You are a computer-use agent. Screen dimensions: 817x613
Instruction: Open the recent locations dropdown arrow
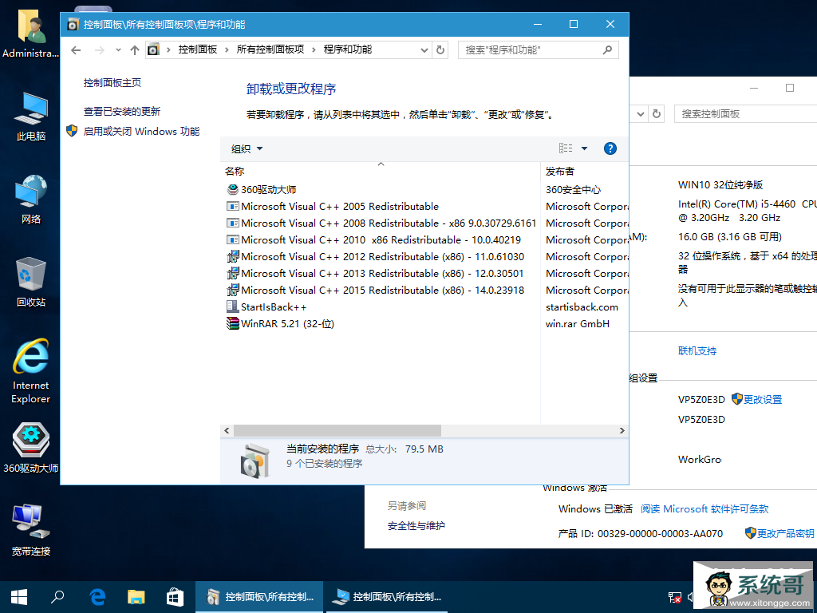pos(118,50)
